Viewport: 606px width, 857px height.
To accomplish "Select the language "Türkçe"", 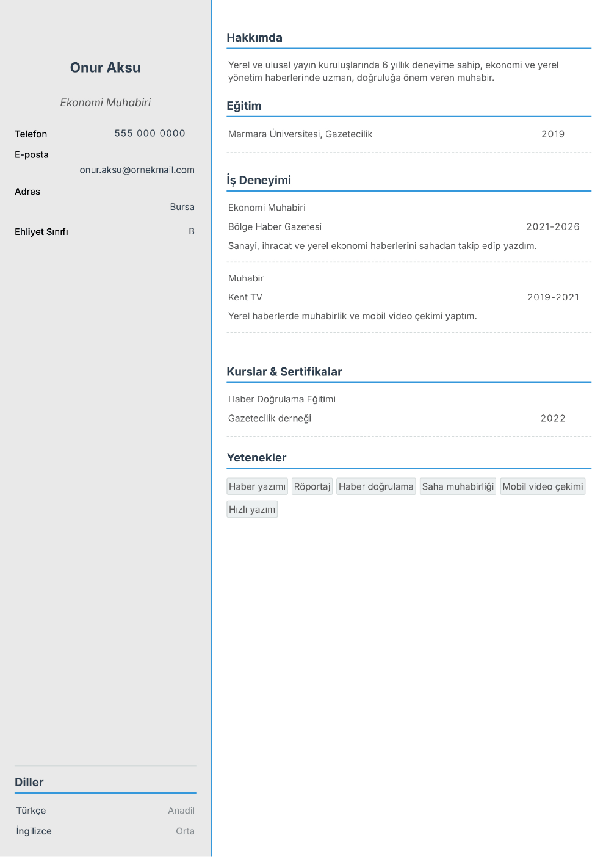I will click(31, 811).
